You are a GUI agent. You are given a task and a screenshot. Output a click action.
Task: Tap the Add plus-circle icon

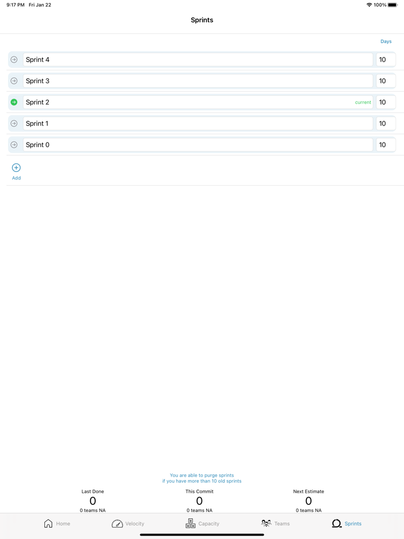pos(16,168)
